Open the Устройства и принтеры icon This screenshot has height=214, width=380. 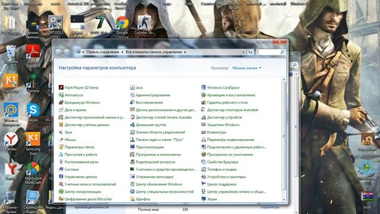(x=204, y=177)
